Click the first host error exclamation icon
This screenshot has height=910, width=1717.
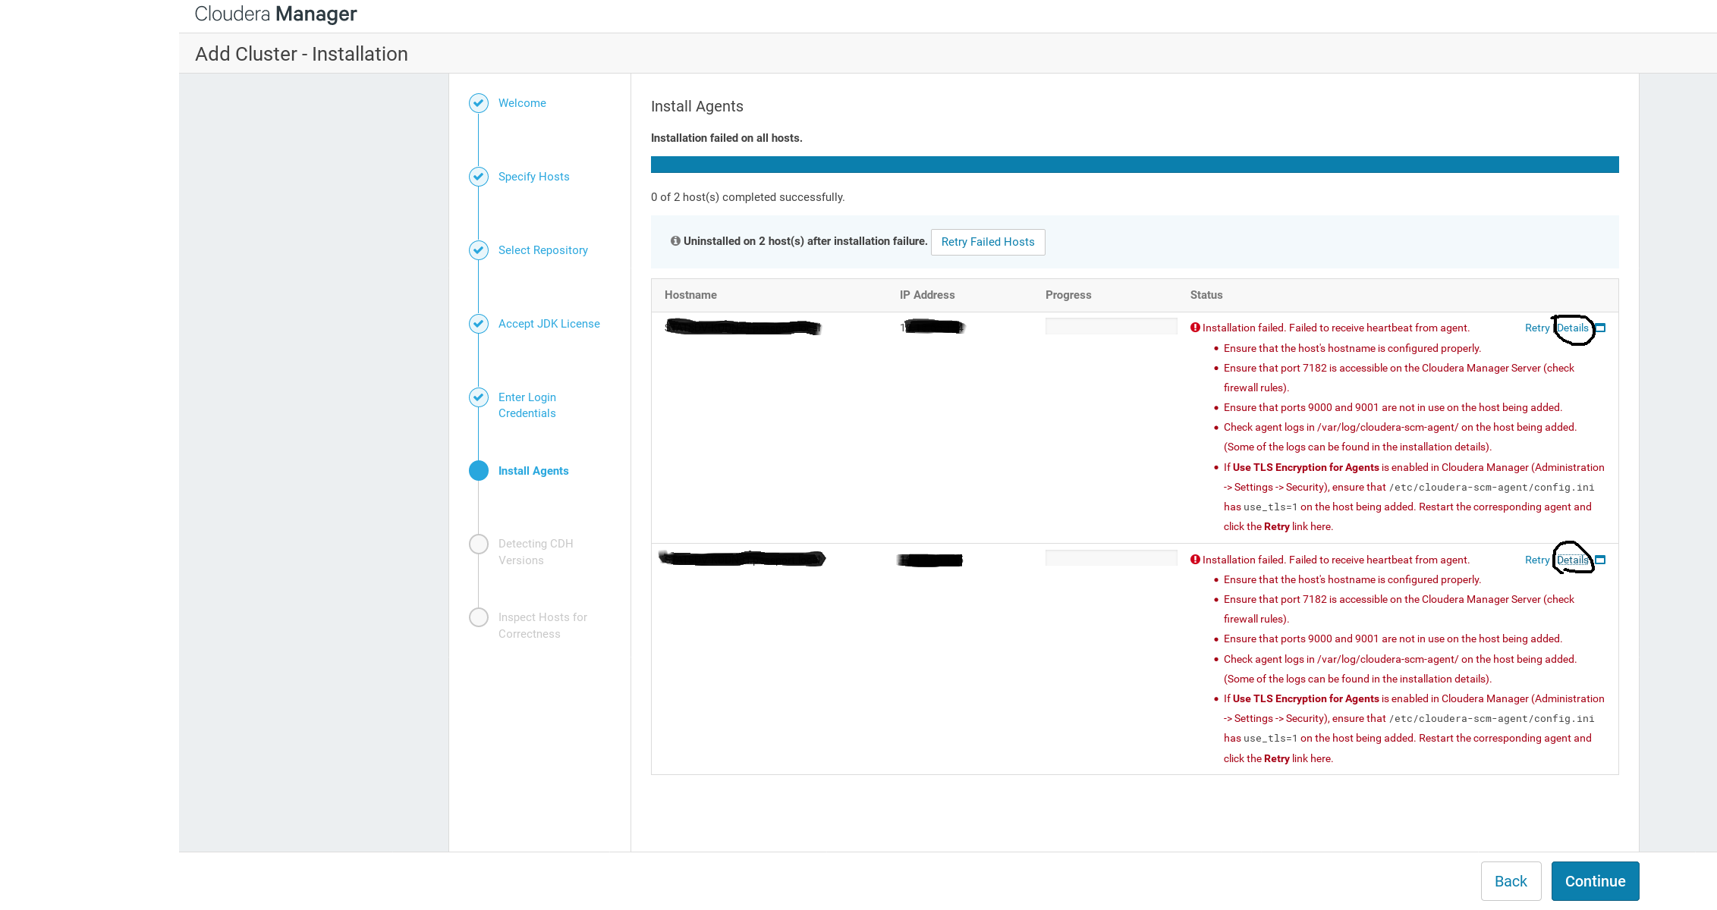[x=1195, y=328]
